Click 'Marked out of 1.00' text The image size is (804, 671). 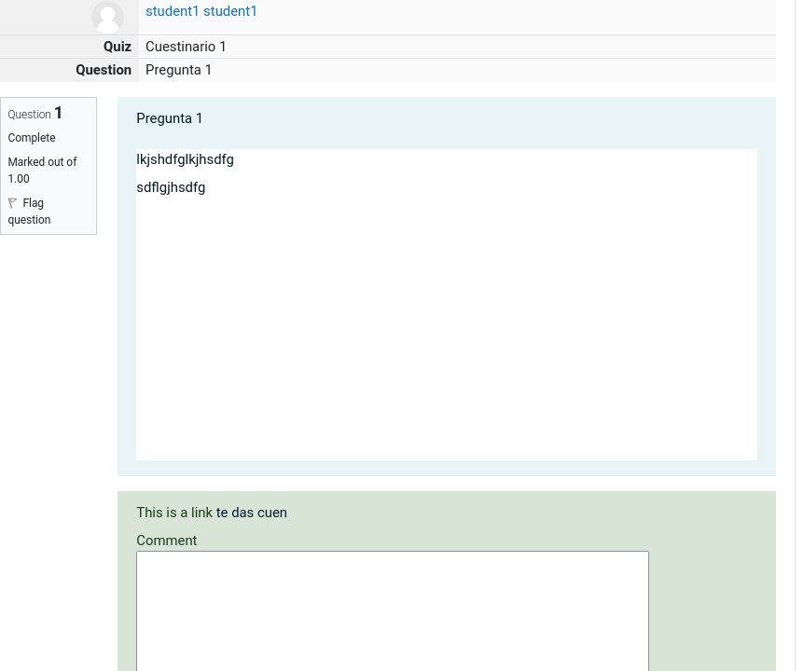[42, 170]
